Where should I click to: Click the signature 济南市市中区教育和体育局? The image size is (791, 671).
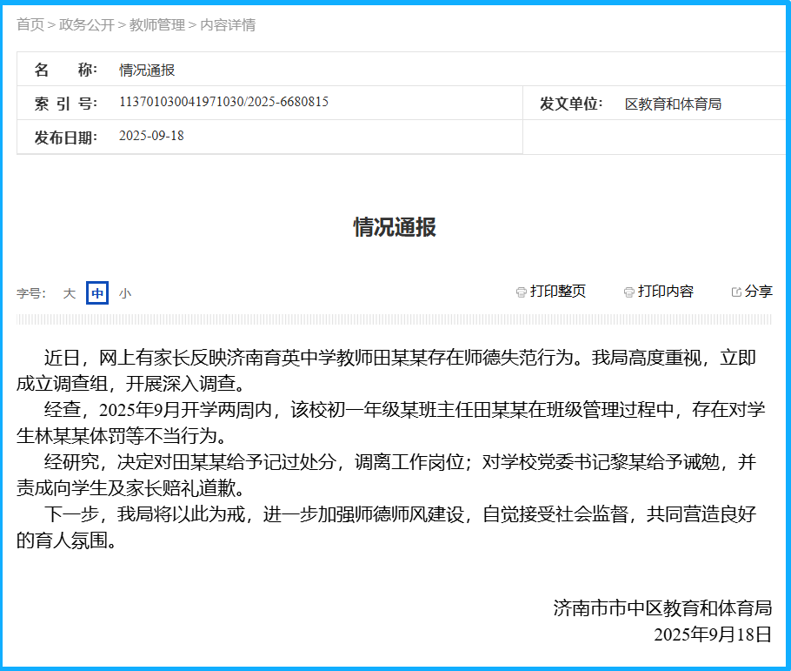coord(662,607)
